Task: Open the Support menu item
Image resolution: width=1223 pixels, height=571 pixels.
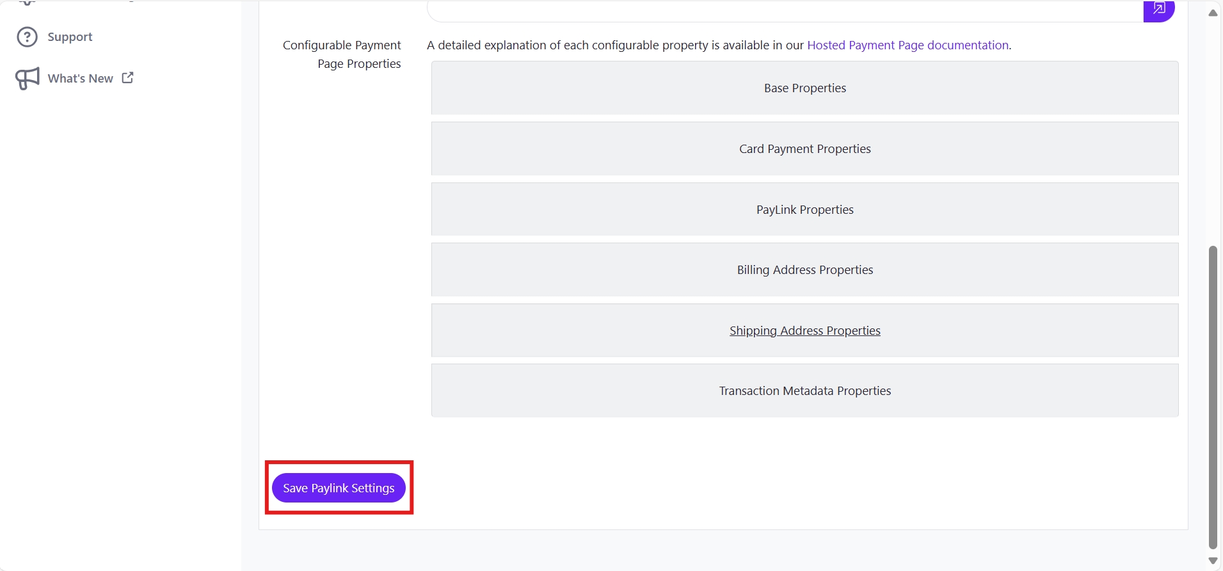Action: tap(70, 37)
